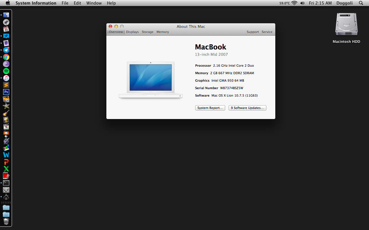Open the Wi-Fi status menu
This screenshot has width=369, height=230.
click(x=294, y=3)
